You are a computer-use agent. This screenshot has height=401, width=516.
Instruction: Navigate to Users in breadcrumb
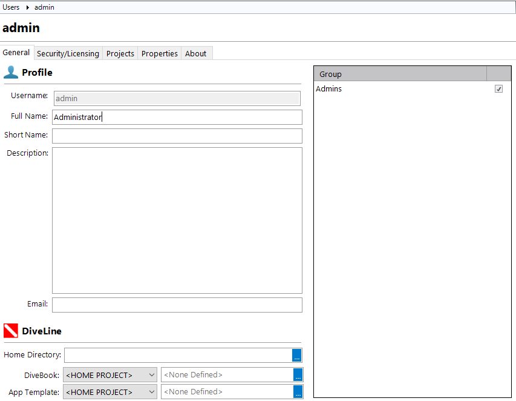point(11,7)
